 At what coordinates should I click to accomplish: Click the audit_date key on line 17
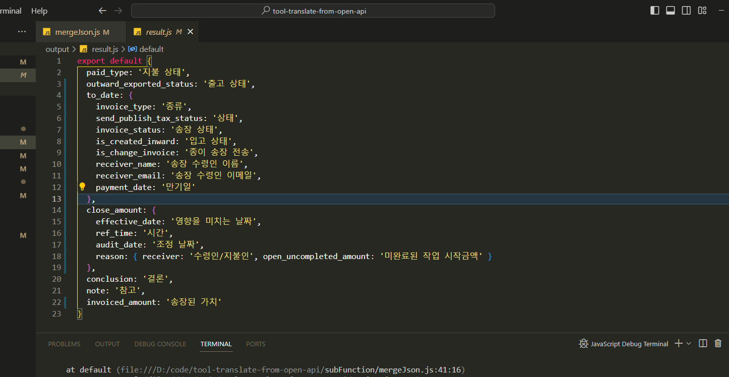119,244
